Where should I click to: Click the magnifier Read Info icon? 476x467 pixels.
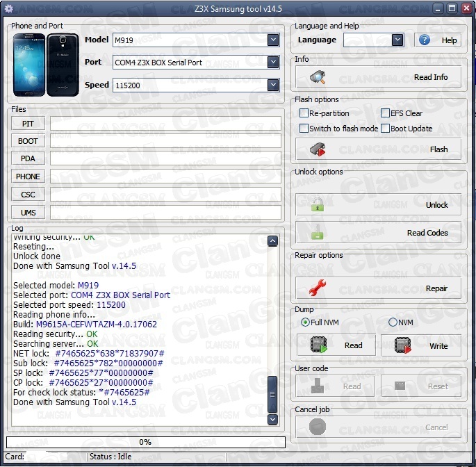(318, 77)
